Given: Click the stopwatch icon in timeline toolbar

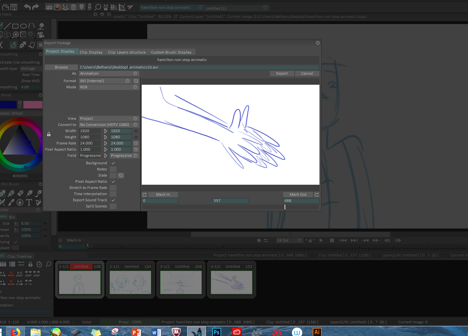Looking at the screenshot, I should coord(39,264).
